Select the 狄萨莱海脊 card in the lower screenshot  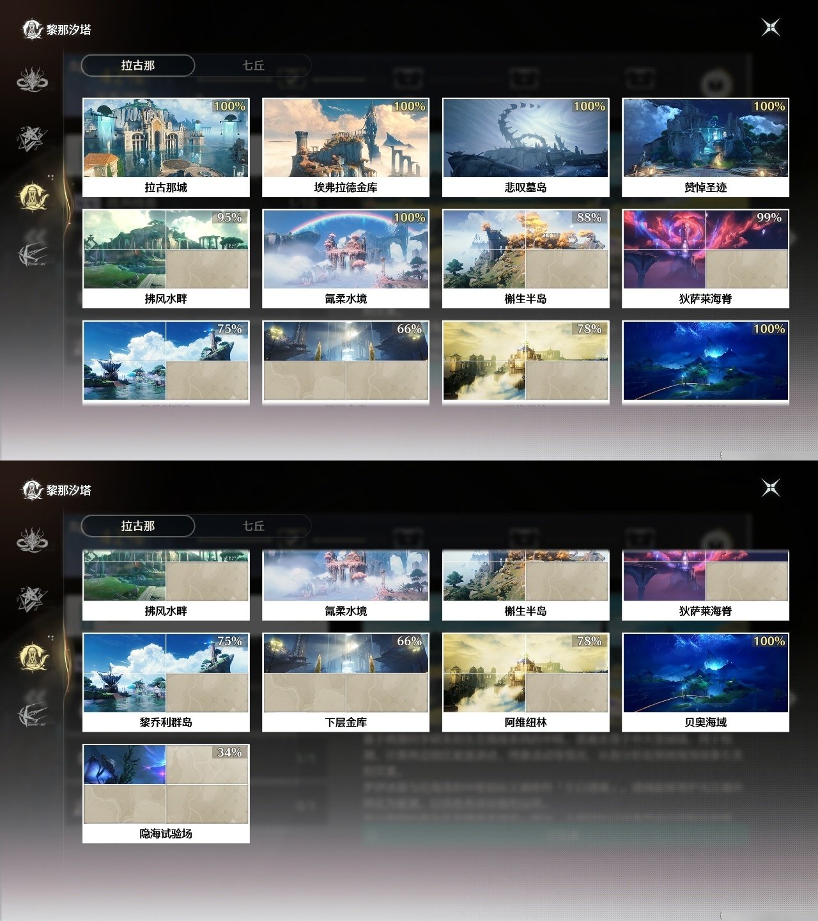pos(706,585)
